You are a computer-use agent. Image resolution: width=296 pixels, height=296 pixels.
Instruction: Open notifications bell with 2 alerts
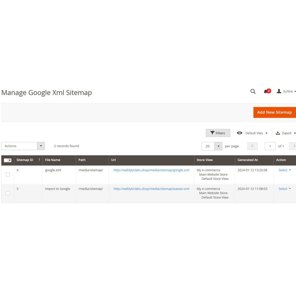(267, 91)
